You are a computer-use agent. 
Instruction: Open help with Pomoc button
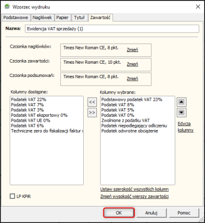click(x=184, y=213)
